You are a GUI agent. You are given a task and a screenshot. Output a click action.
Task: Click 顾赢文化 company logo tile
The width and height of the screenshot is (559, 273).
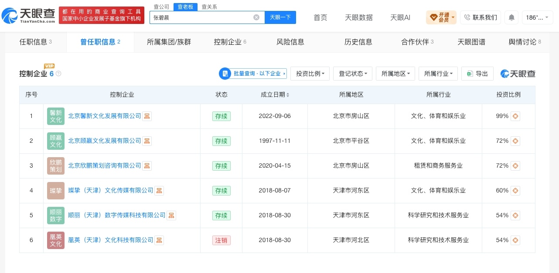click(56, 141)
